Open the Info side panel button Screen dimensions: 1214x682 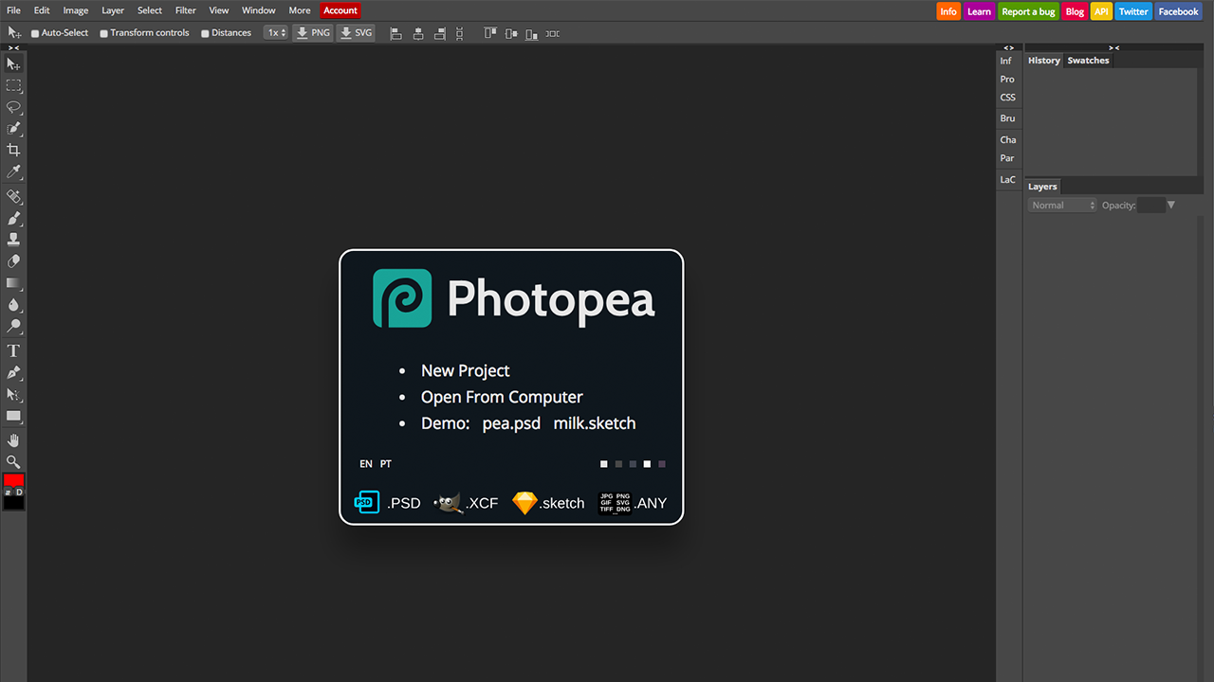[x=1006, y=61]
